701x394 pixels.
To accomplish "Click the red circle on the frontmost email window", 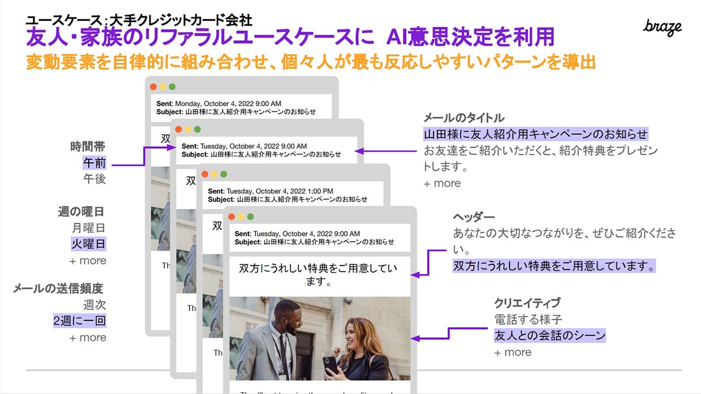I will pyautogui.click(x=231, y=216).
